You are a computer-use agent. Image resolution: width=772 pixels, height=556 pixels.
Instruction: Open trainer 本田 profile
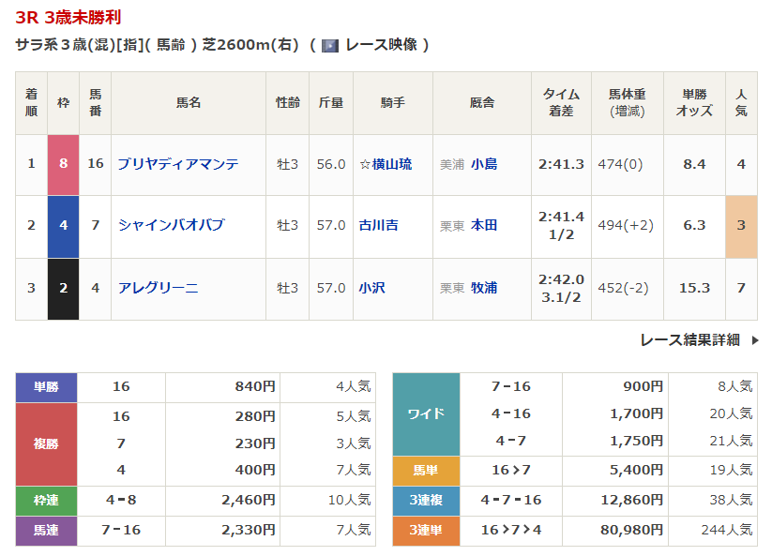(484, 225)
